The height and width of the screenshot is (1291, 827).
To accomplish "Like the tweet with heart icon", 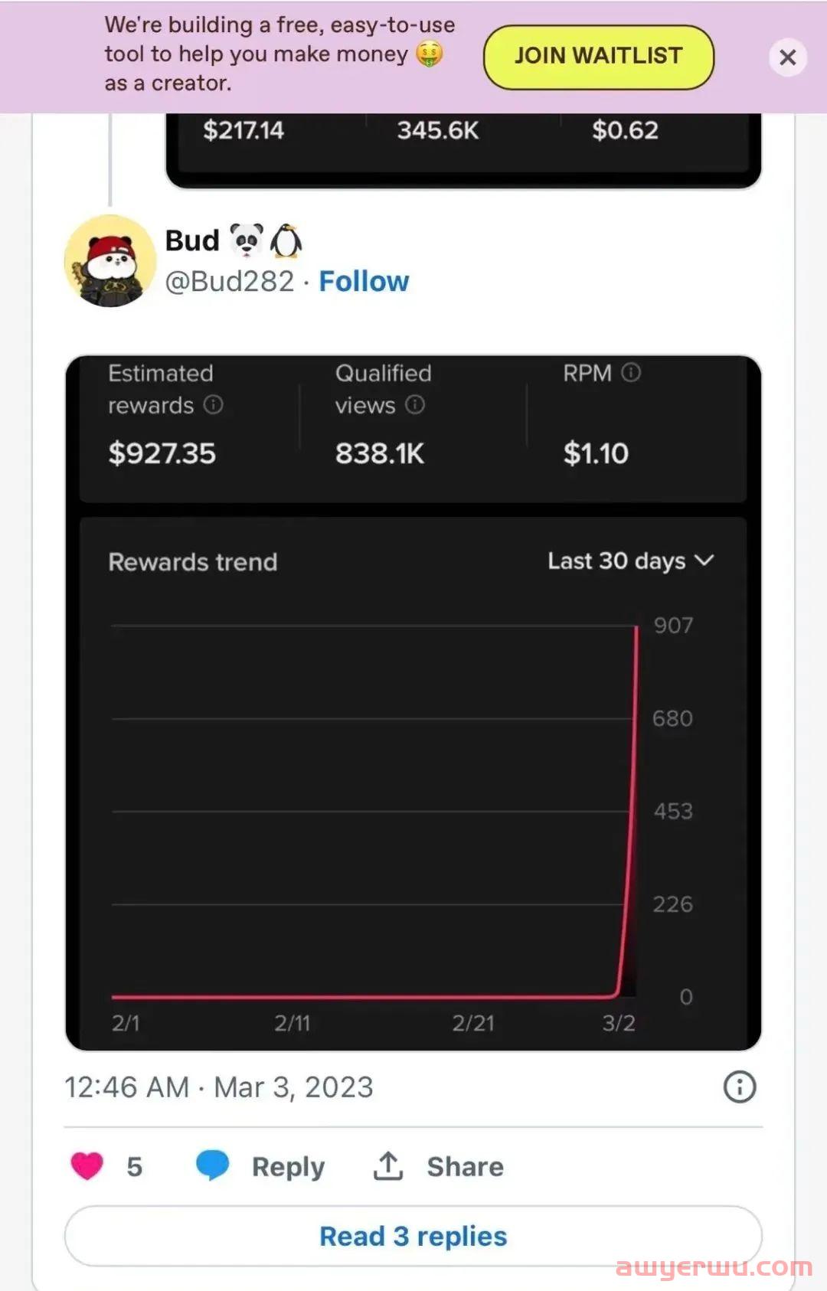I will (x=87, y=1166).
